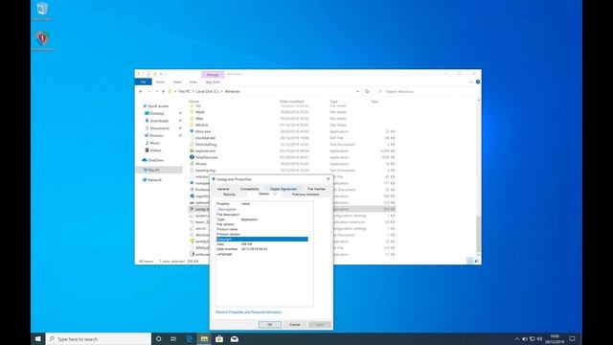Switch to details view layout button
Image resolution: width=613 pixels, height=345 pixels.
[470, 261]
